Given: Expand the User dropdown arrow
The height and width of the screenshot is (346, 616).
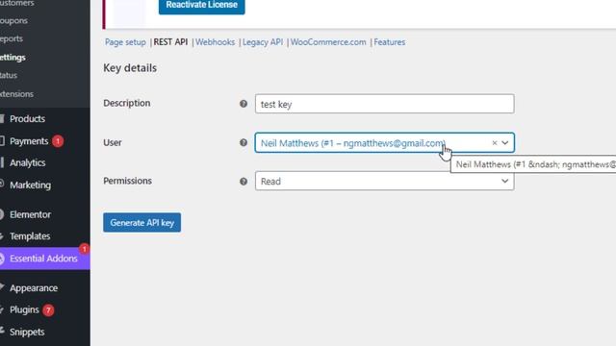Looking at the screenshot, I should point(504,143).
